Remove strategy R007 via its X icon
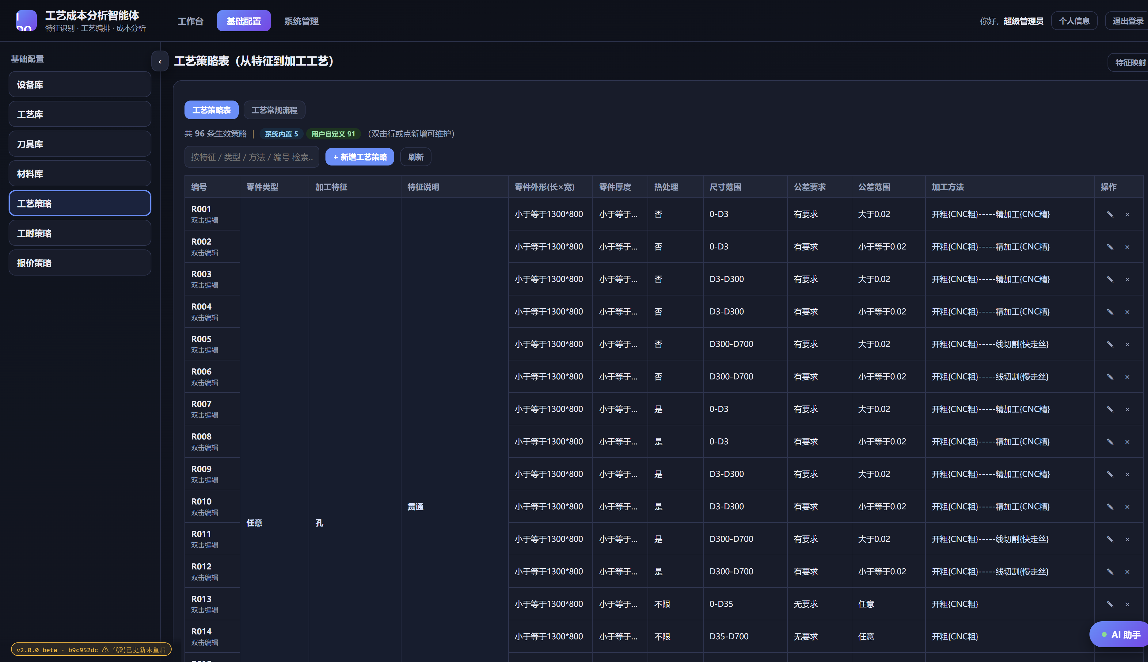 pyautogui.click(x=1127, y=409)
